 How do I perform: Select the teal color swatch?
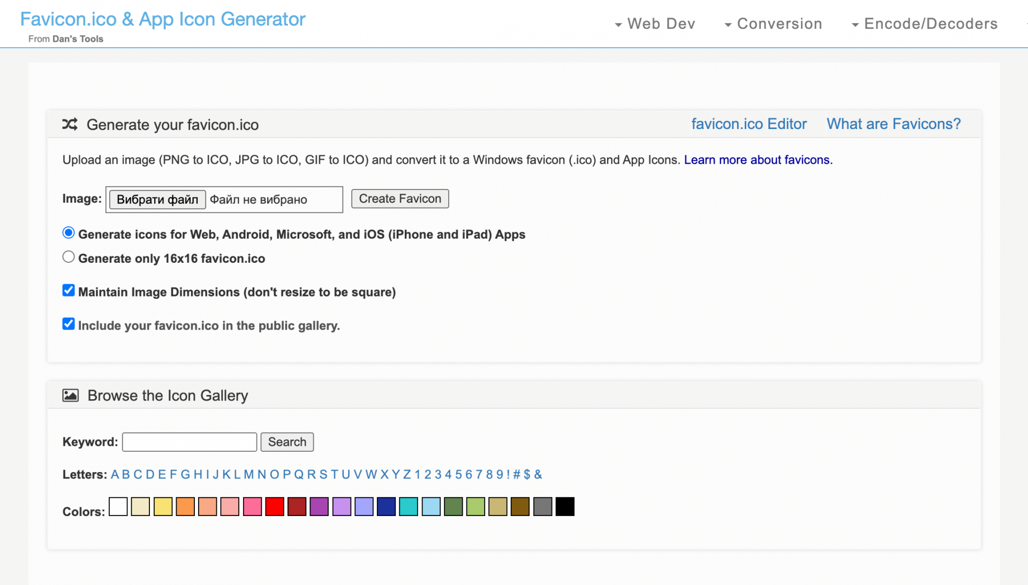[409, 506]
